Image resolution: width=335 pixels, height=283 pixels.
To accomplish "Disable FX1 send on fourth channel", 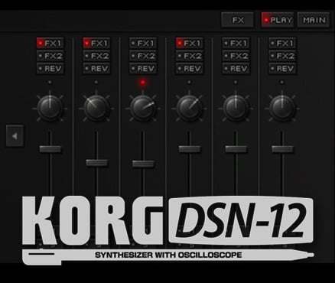I will pos(189,43).
